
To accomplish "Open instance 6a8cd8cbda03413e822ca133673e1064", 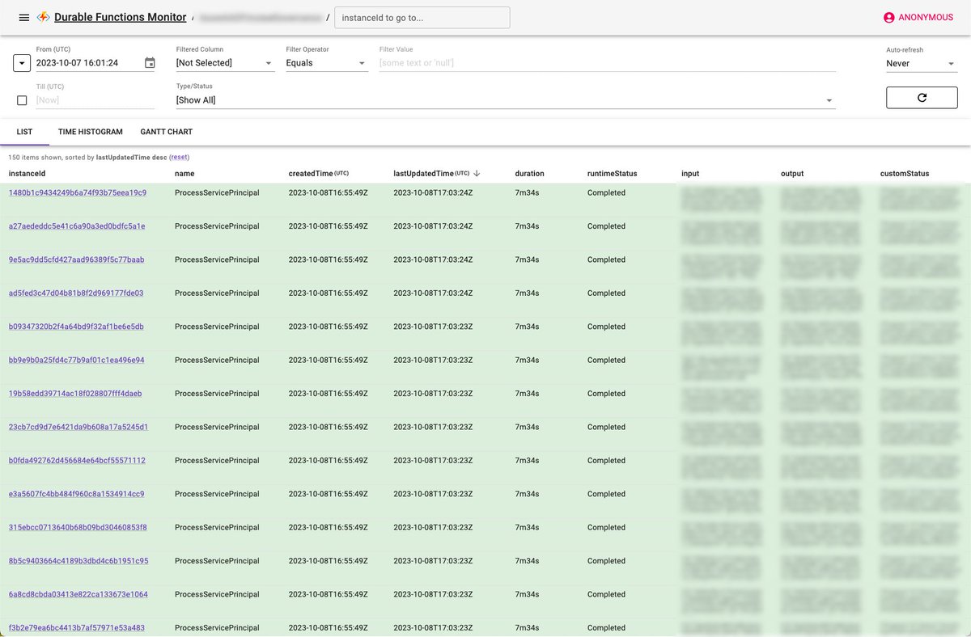I will tap(78, 594).
